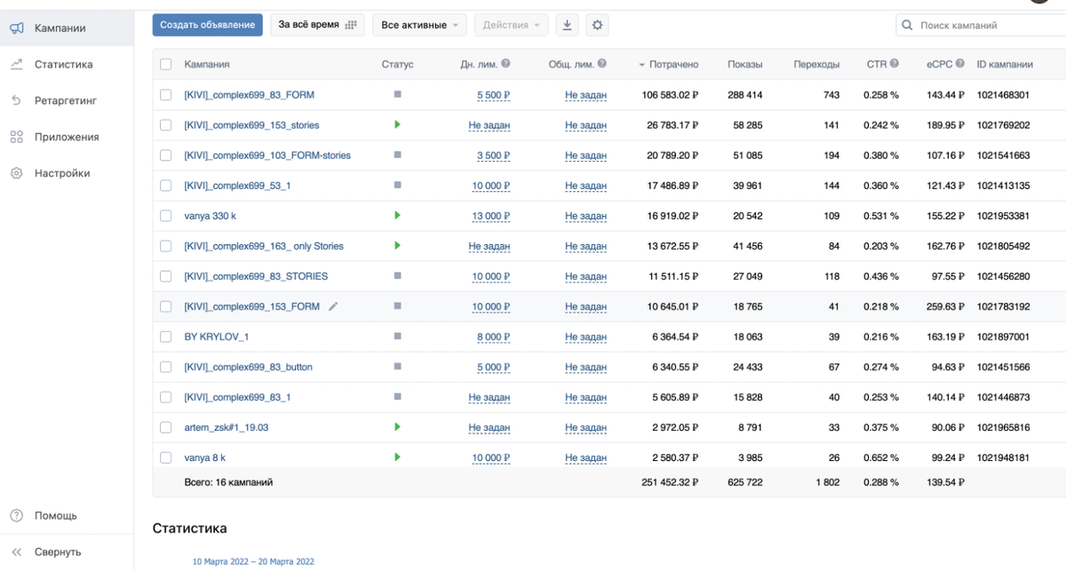Open the За всё время period dropdown
This screenshot has width=1066, height=580.
317,25
